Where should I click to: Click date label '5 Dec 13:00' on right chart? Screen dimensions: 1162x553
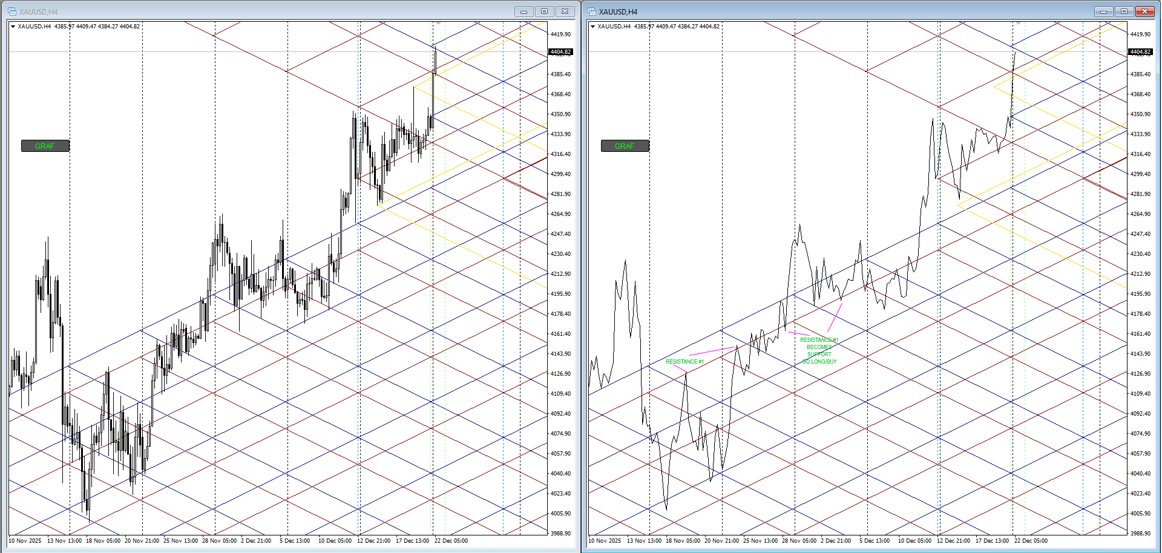875,541
